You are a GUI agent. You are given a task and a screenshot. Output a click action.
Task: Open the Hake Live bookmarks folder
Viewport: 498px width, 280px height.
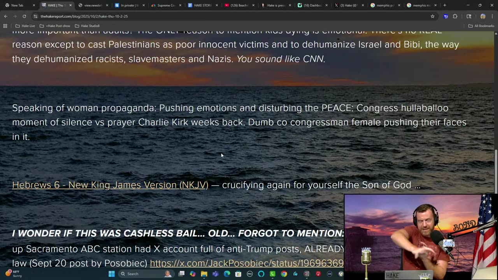pos(25,26)
